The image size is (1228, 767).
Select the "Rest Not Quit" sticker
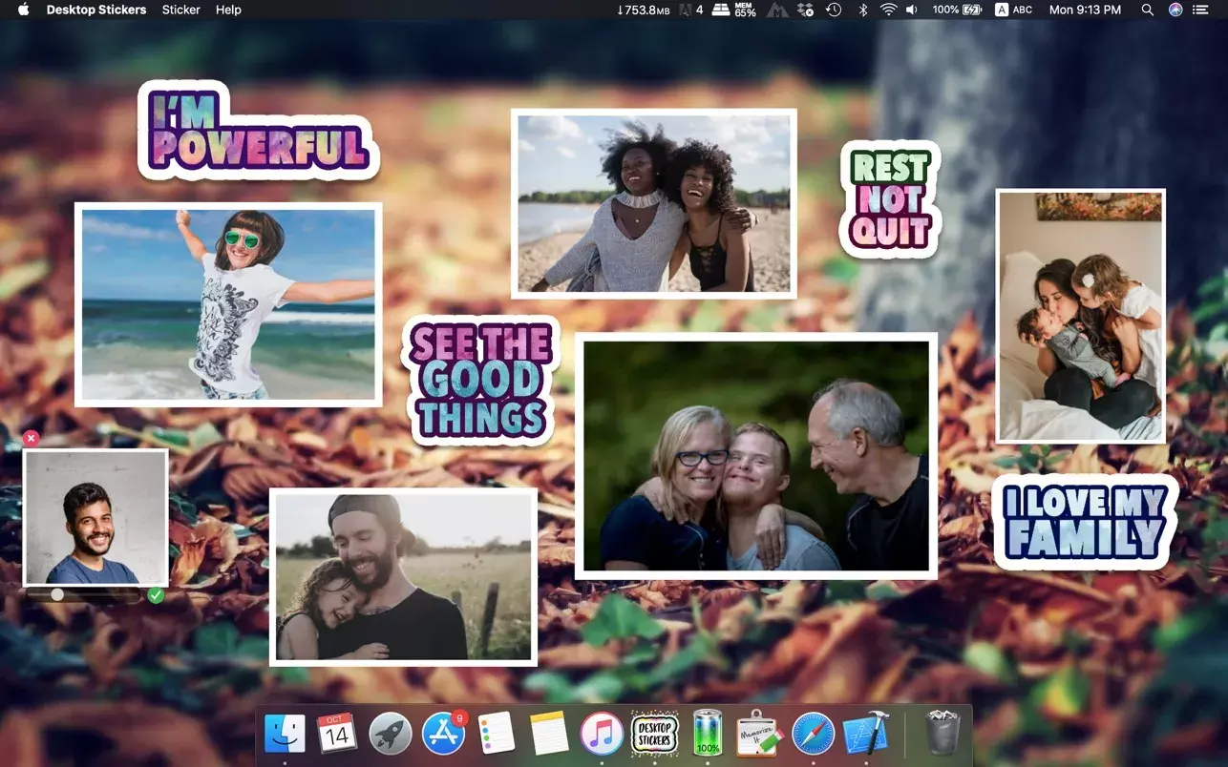point(889,200)
